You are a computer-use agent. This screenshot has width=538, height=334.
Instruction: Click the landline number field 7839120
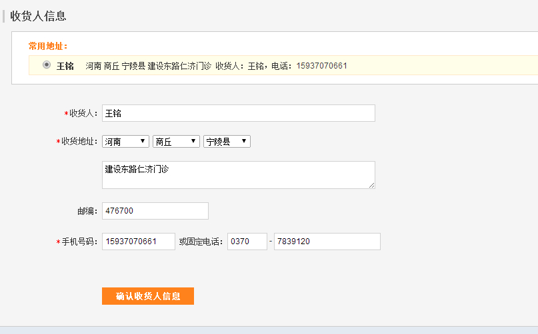(x=327, y=242)
